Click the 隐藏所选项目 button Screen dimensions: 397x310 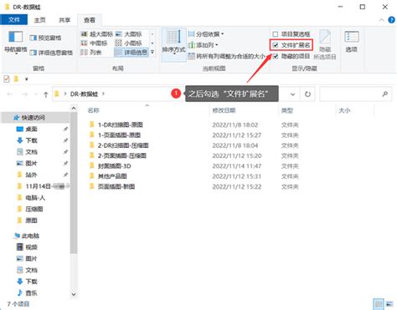(325, 44)
